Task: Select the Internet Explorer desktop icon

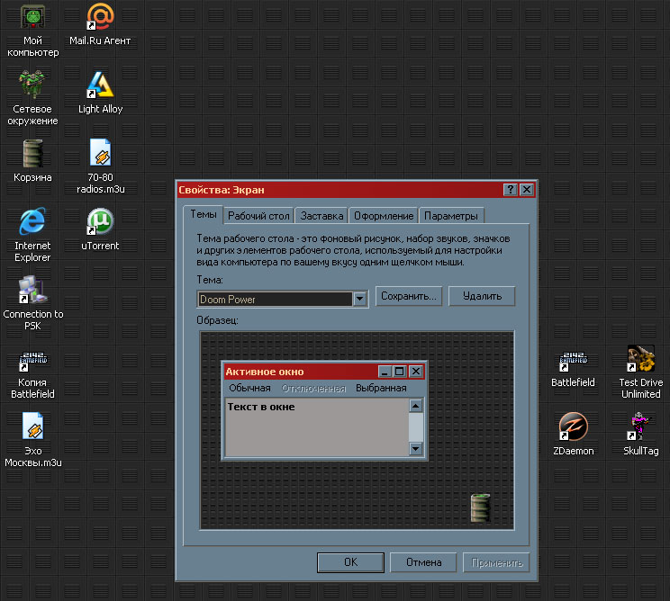Action: [32, 221]
